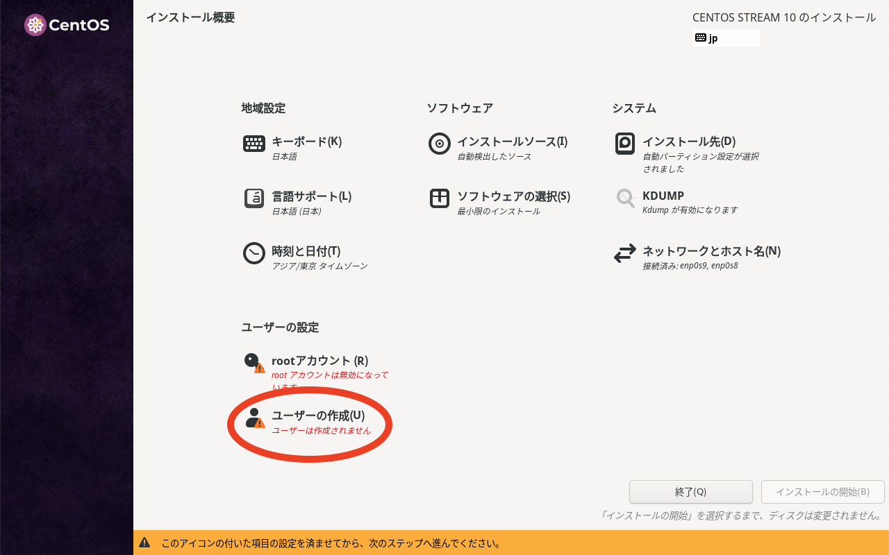Click the 接続済み: enp0s9, enp0s8 text
Viewport: 889px width, 555px height.
(690, 266)
